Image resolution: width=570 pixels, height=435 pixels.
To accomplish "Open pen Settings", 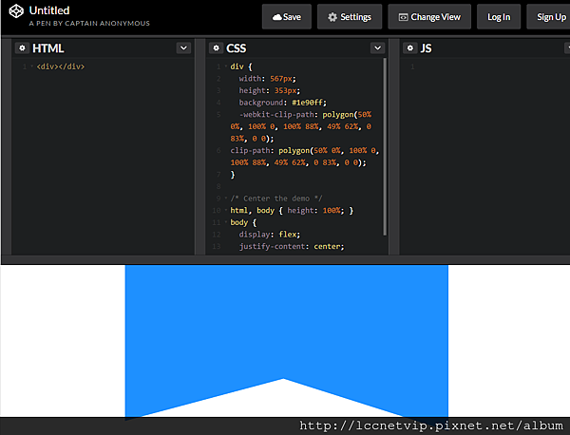I will point(350,17).
